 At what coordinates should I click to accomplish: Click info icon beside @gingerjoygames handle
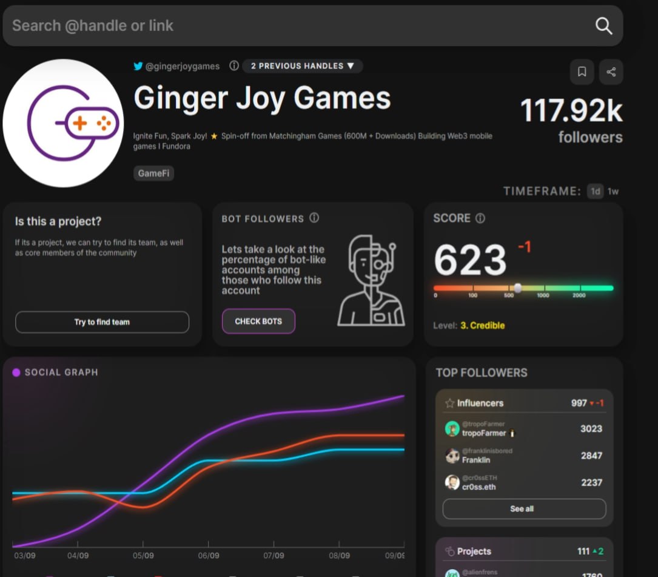(233, 66)
